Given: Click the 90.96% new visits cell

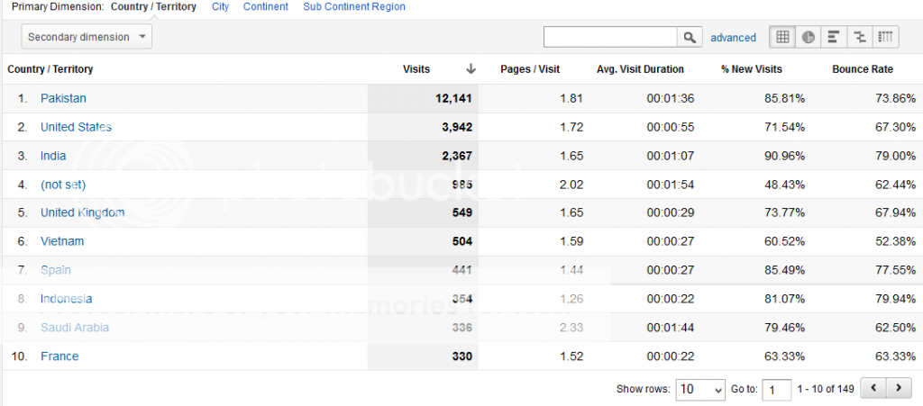Looking at the screenshot, I should pos(785,156).
